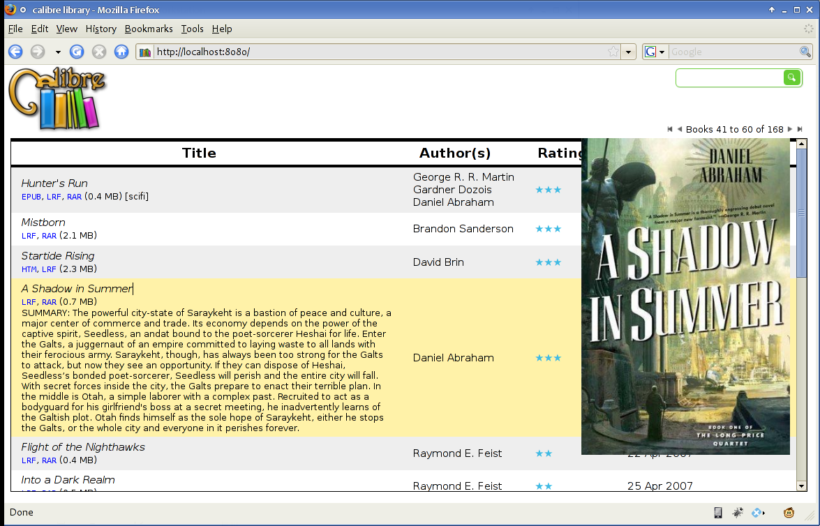Go back with the browser Back arrow
This screenshot has height=526, width=820.
15,52
